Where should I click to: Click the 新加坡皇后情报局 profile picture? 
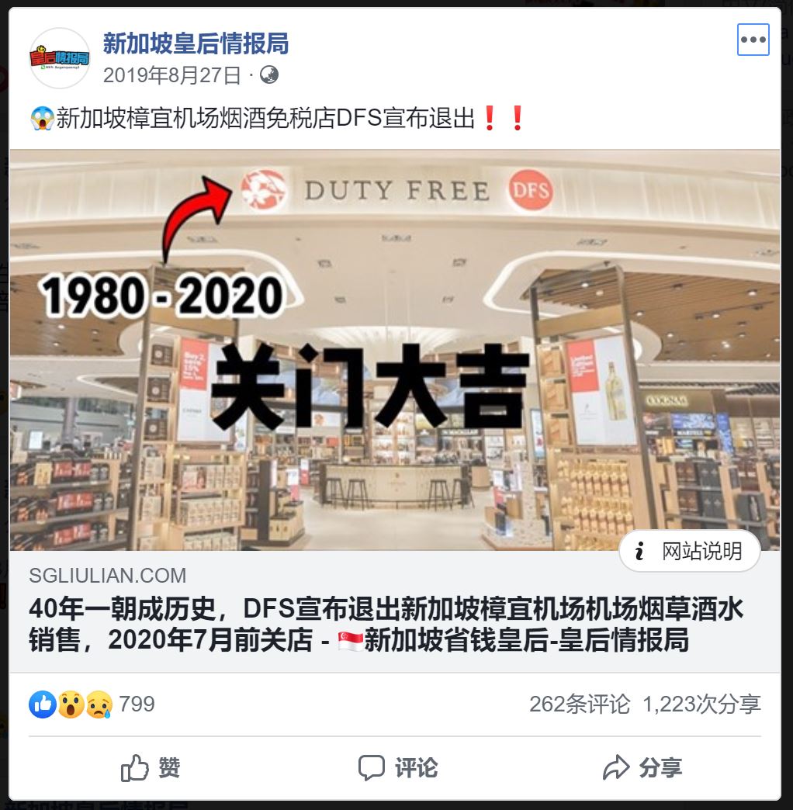point(60,58)
